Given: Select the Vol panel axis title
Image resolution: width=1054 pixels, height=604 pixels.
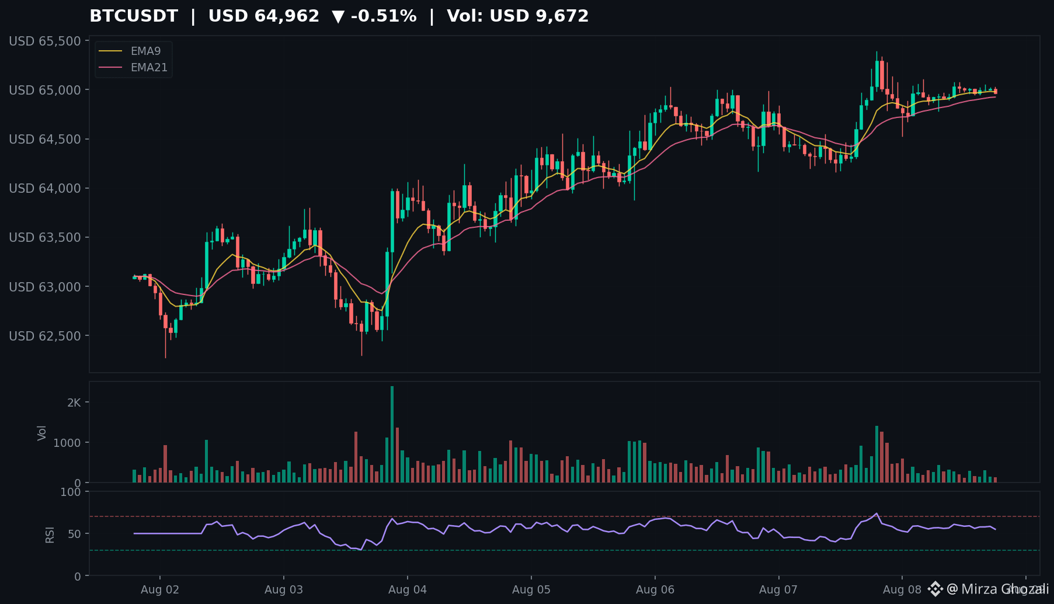Looking at the screenshot, I should (41, 433).
